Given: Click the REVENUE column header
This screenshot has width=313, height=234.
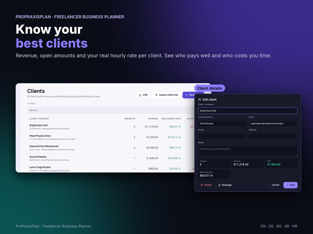Looking at the screenshot, I should coord(153,119).
